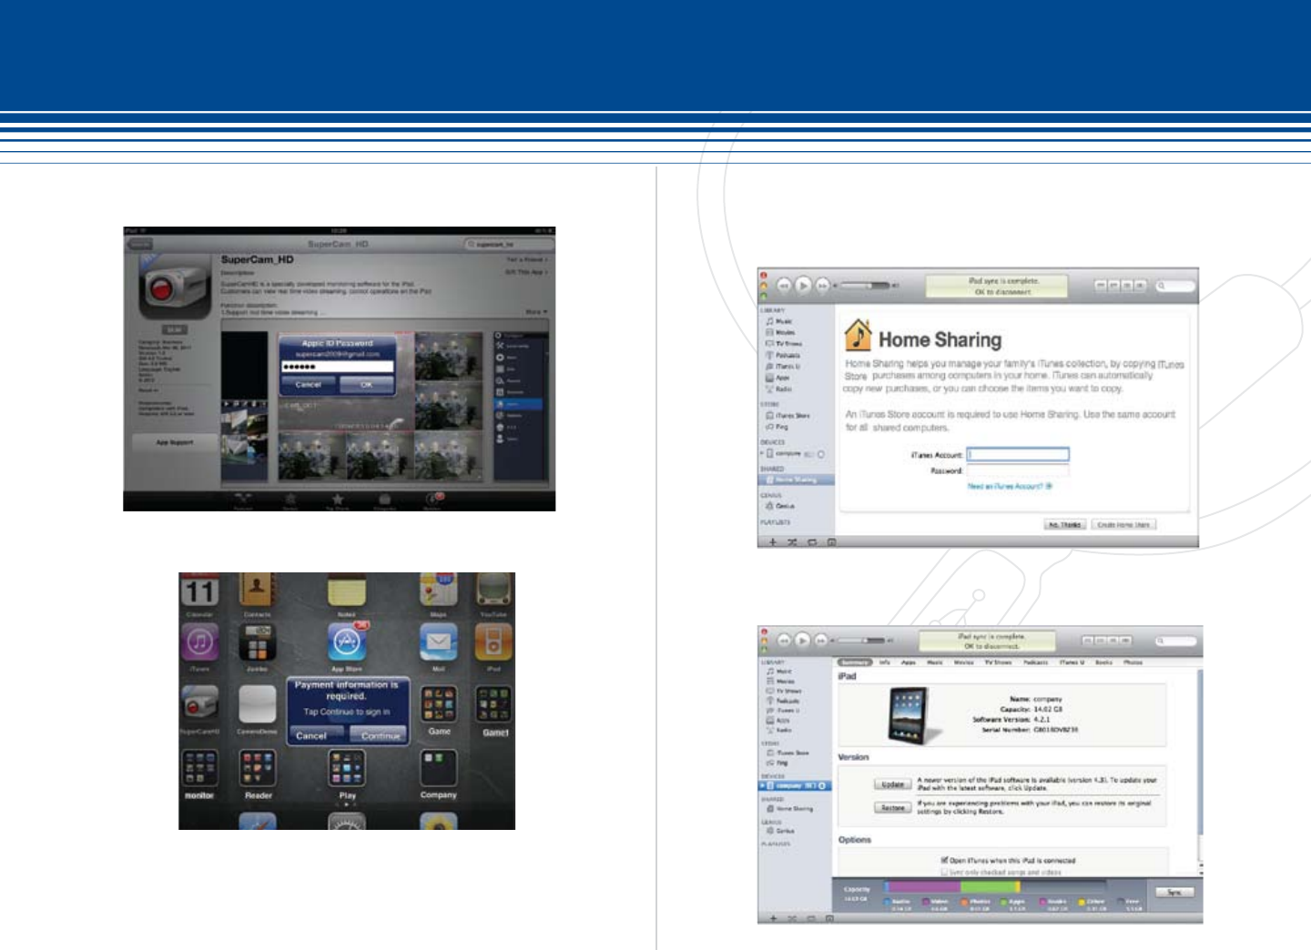Switch to the Photos tab in iPad window
The height and width of the screenshot is (950, 1311).
coord(1133,662)
